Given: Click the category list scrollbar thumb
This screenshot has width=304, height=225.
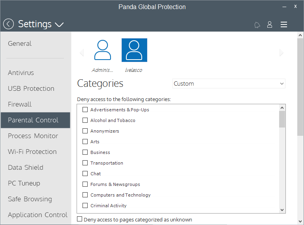Looking at the screenshot, I should (x=282, y=119).
